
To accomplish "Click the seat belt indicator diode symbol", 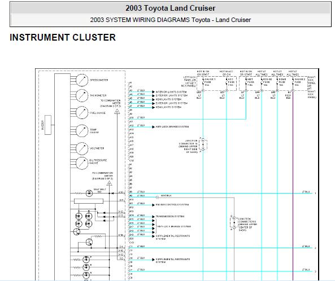I will pos(89,193).
